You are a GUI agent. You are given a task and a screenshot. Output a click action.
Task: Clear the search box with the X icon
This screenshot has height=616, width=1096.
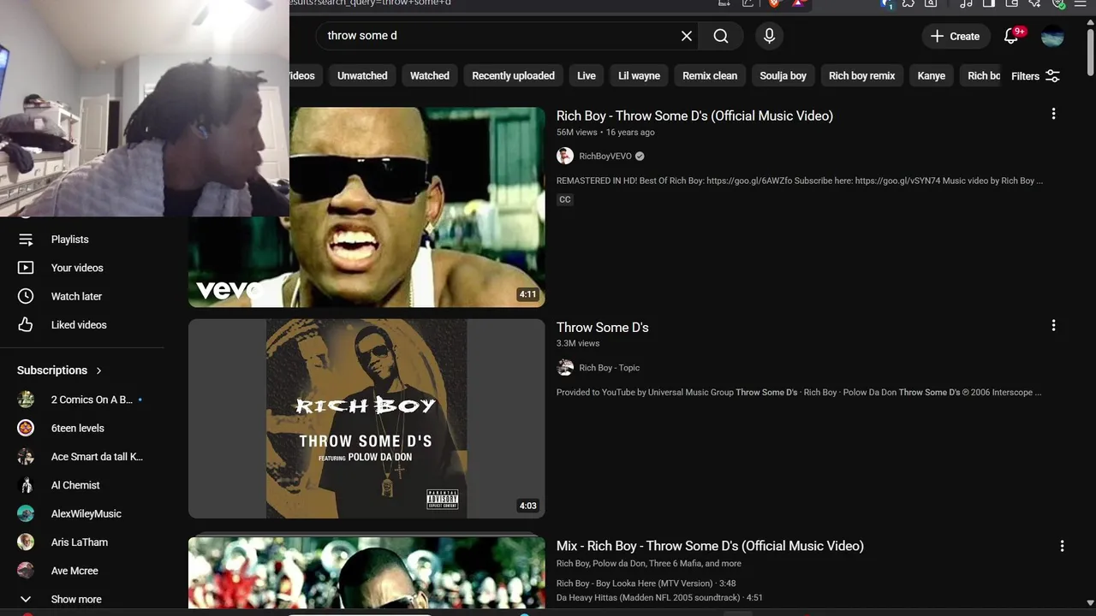(687, 36)
